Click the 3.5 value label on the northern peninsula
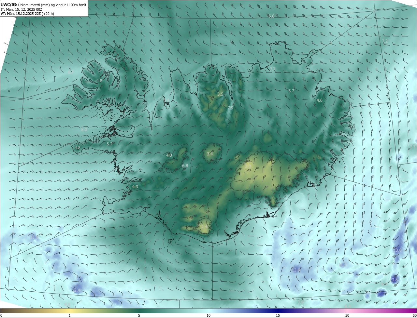This screenshot has width=417, height=318. coord(220,94)
